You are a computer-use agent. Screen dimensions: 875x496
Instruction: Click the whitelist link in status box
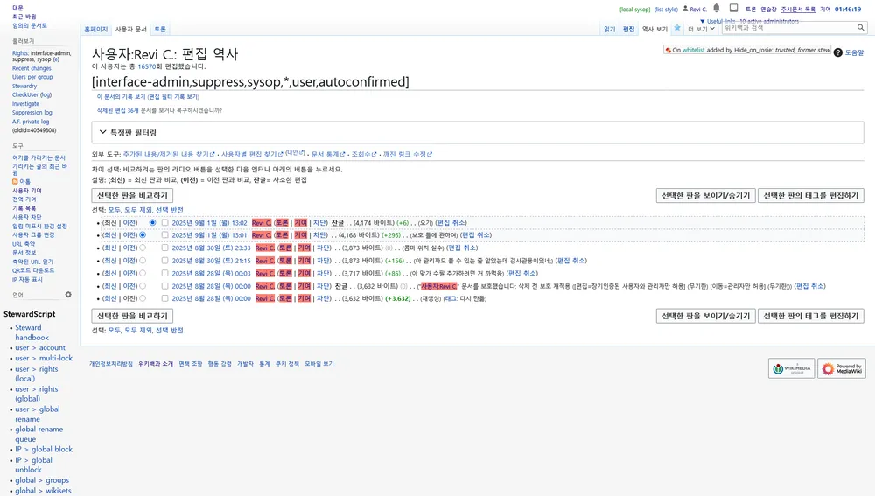(x=694, y=50)
